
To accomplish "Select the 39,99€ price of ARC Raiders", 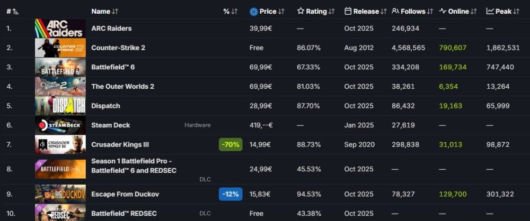I will (x=261, y=29).
